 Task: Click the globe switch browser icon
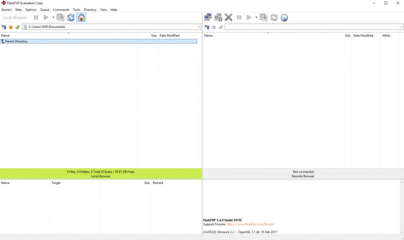point(284,18)
